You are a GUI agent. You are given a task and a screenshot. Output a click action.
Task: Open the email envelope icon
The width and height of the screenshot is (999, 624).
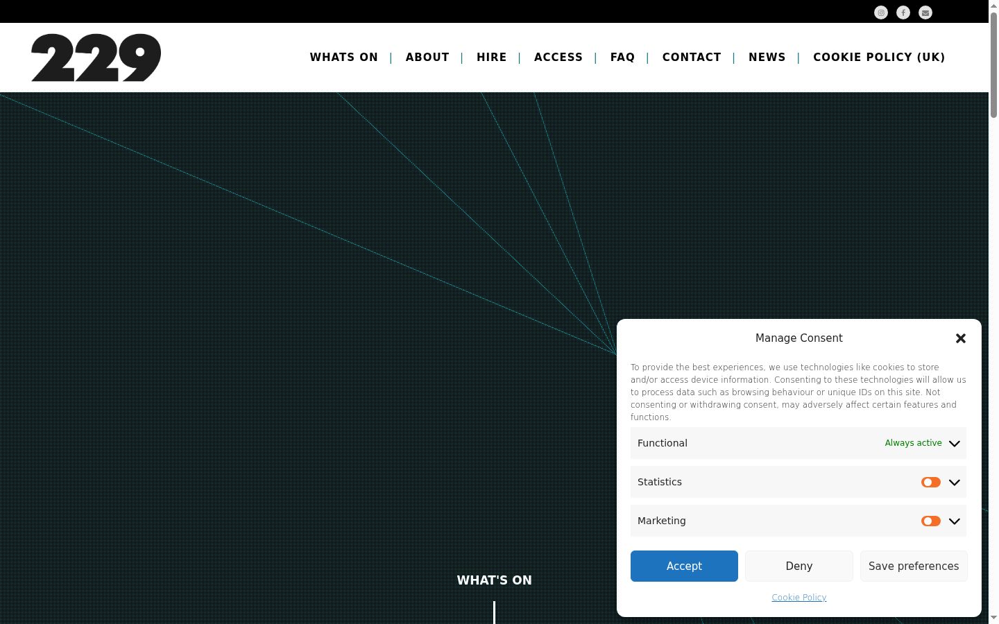pyautogui.click(x=925, y=12)
